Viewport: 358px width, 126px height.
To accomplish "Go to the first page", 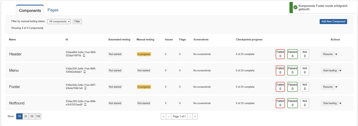I will coord(163,116).
